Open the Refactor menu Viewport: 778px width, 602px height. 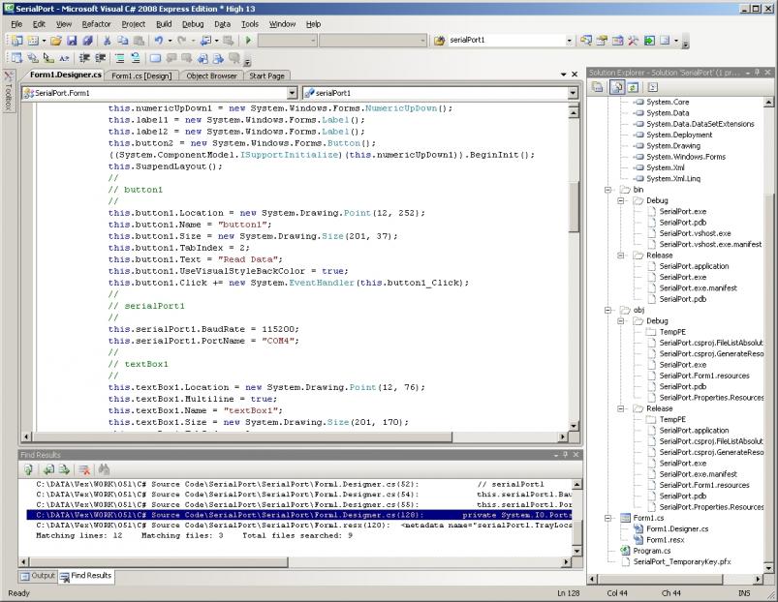point(96,23)
